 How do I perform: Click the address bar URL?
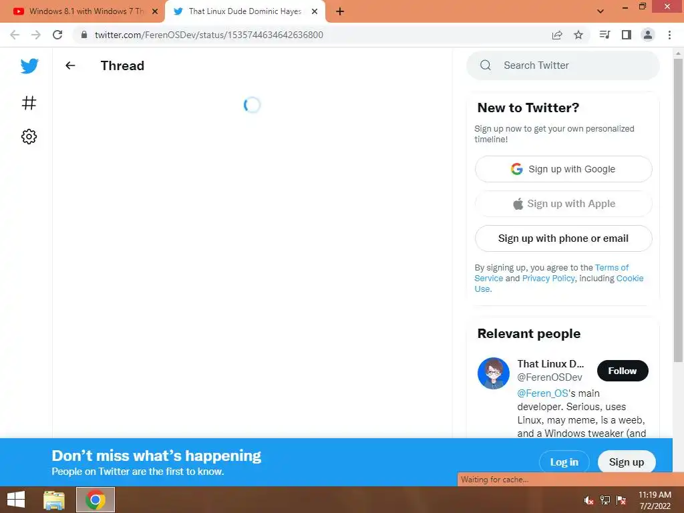tap(209, 35)
